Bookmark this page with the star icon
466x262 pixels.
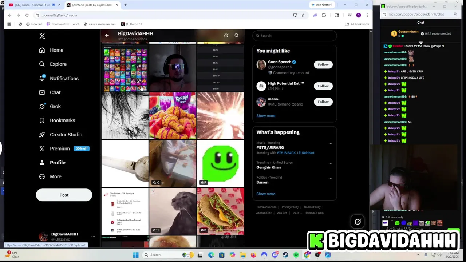303,15
